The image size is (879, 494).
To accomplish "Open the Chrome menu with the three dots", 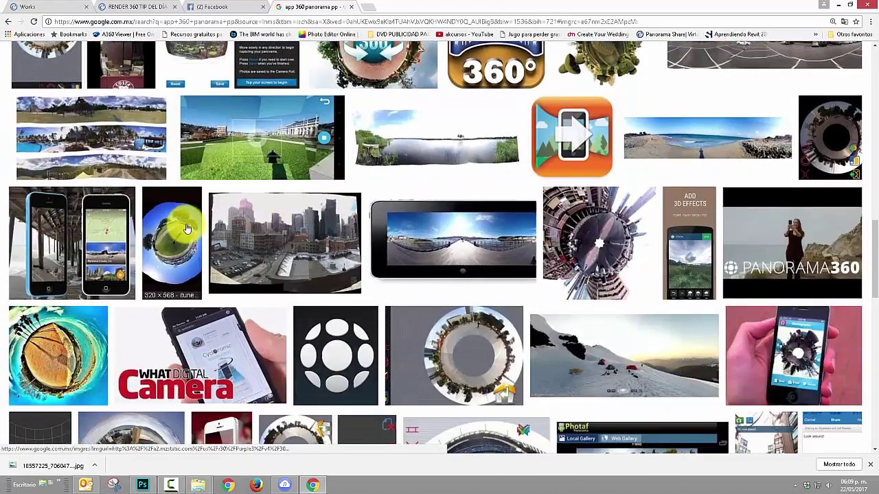I will [x=870, y=21].
